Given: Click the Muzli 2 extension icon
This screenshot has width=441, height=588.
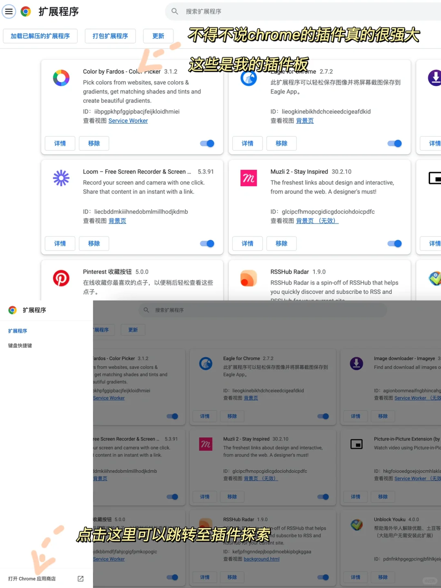Looking at the screenshot, I should 249,178.
